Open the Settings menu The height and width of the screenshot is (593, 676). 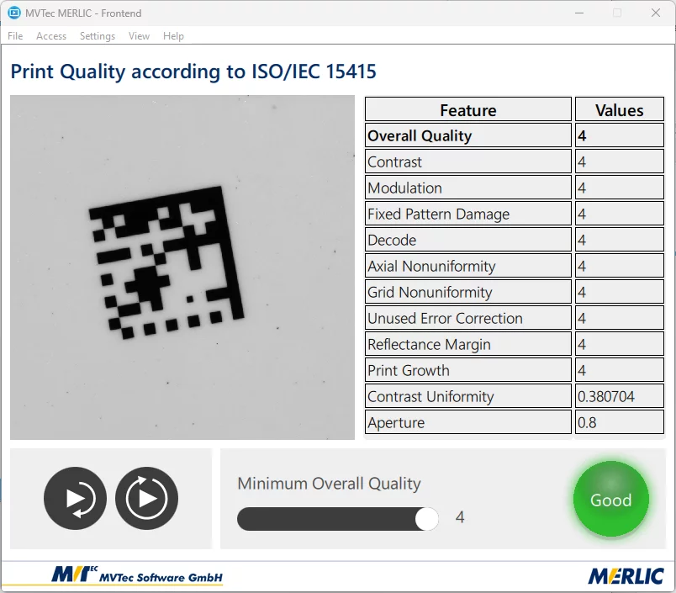(98, 36)
